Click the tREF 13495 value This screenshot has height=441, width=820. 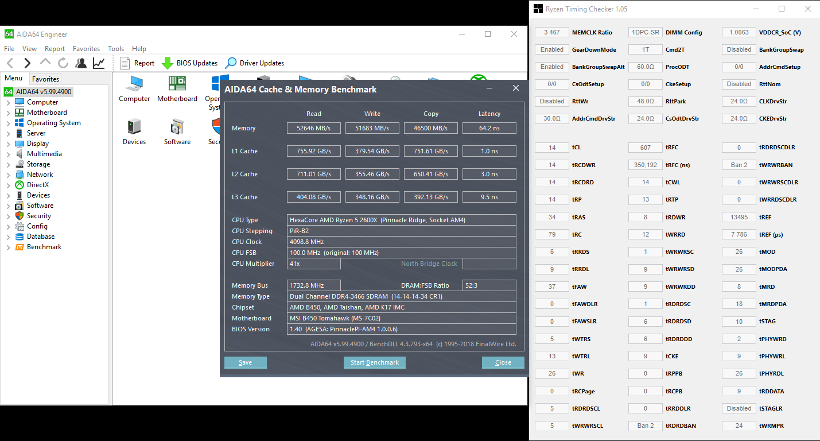739,217
